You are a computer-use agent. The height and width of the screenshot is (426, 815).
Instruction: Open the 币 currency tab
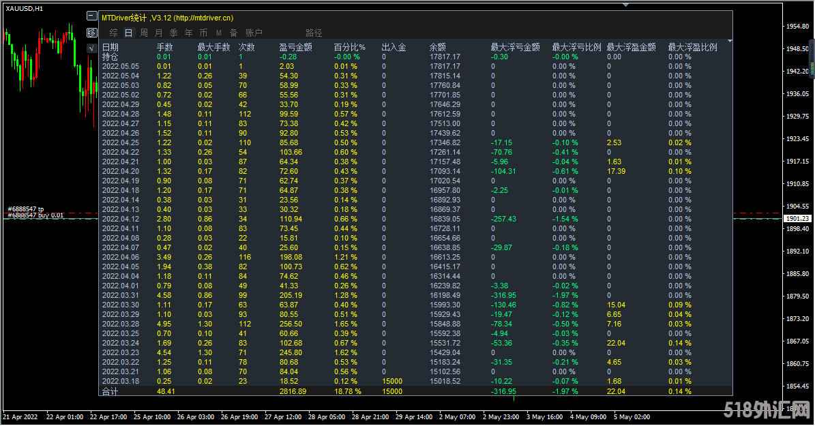click(203, 33)
